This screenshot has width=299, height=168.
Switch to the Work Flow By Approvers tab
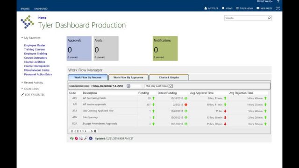[128, 77]
